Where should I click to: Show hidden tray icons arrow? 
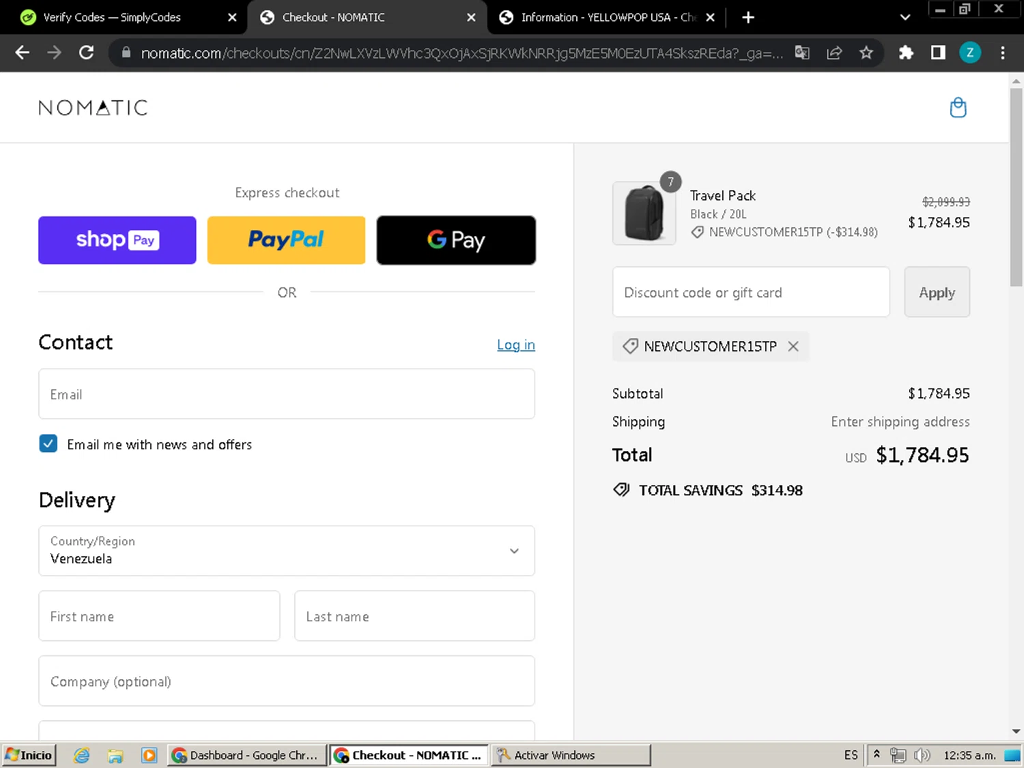877,754
